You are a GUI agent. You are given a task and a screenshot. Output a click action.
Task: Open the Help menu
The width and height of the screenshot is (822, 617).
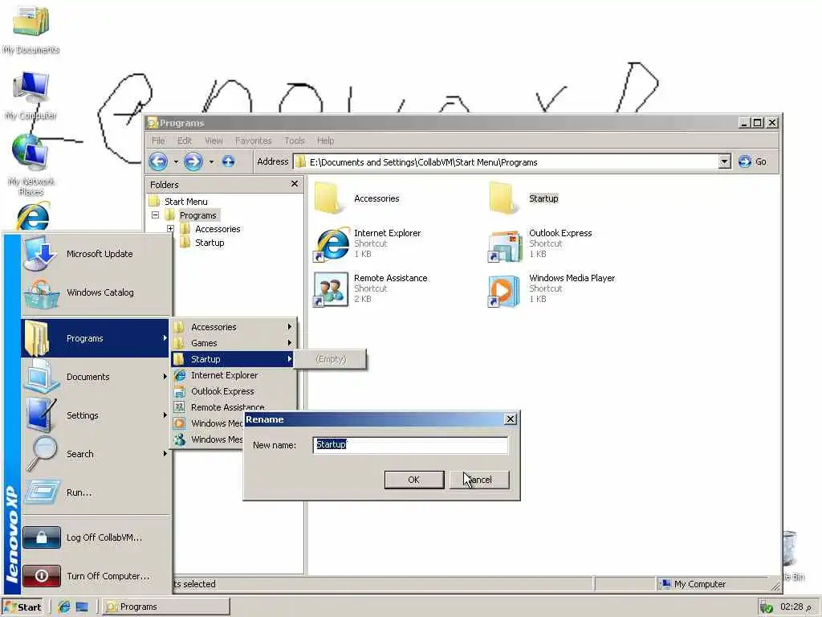coord(325,141)
